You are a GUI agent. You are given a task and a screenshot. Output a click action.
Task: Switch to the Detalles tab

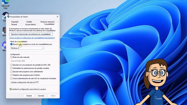(29, 22)
